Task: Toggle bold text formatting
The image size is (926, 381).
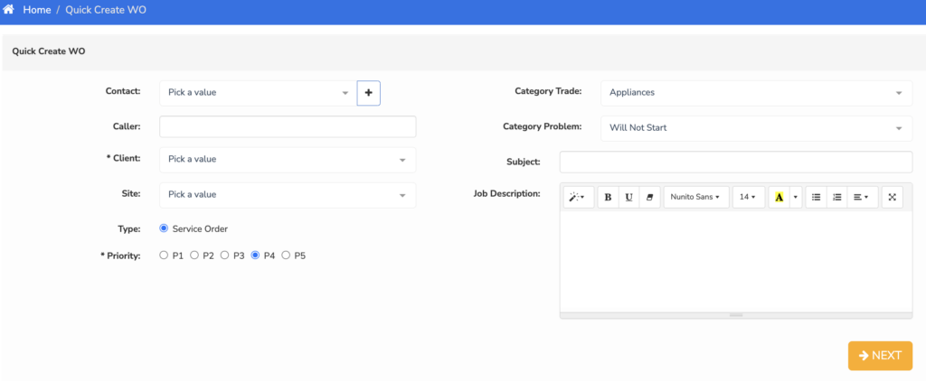Action: [609, 197]
